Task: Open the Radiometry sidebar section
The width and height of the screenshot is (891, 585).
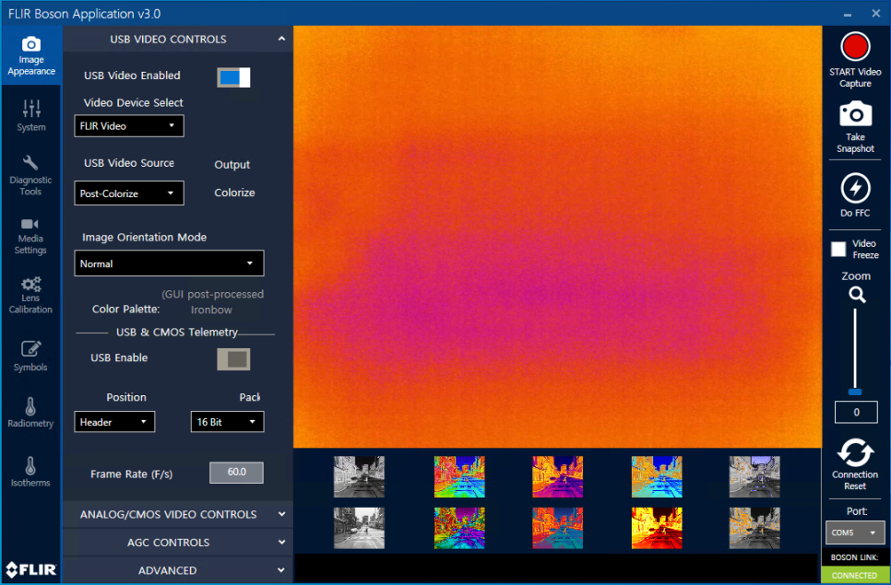Action: 30,413
